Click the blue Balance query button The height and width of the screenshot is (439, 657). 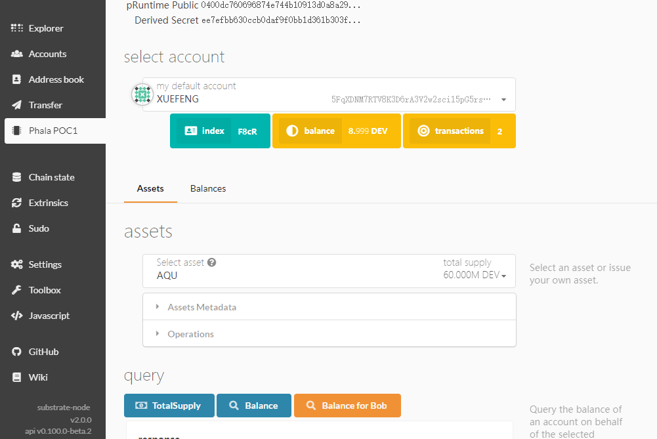click(x=254, y=406)
